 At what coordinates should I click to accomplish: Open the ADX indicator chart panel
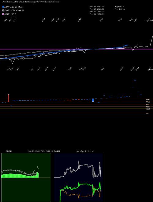(x=78, y=178)
